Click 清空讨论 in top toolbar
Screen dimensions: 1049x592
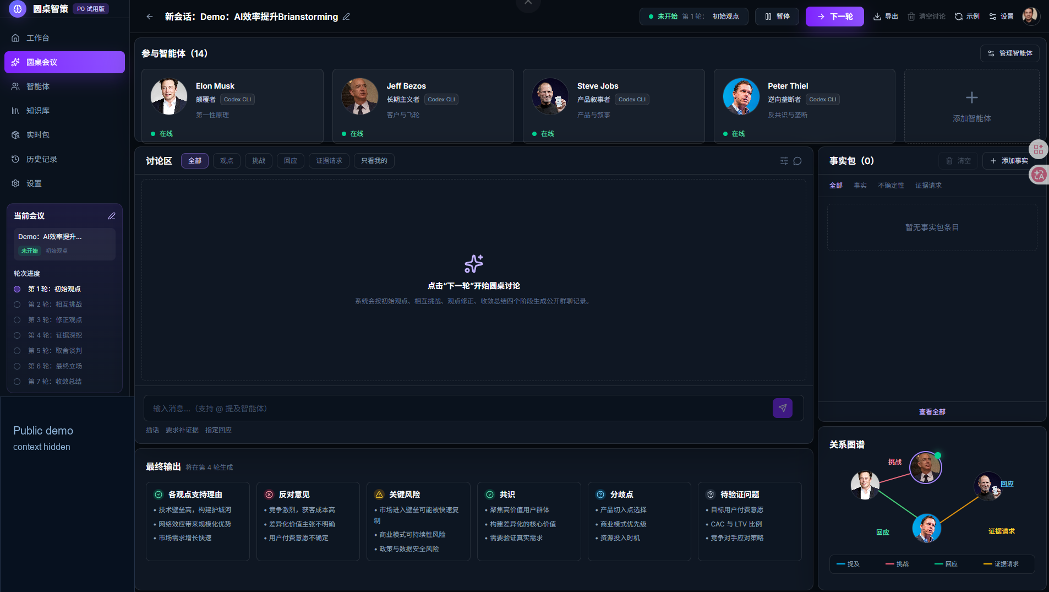pos(926,17)
